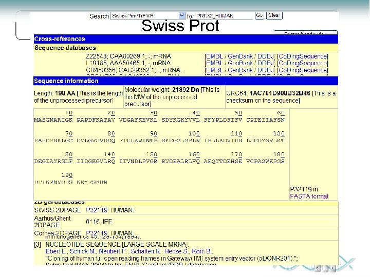
Task: Open CoDingSequence link for L19185 row
Action: click(303, 63)
